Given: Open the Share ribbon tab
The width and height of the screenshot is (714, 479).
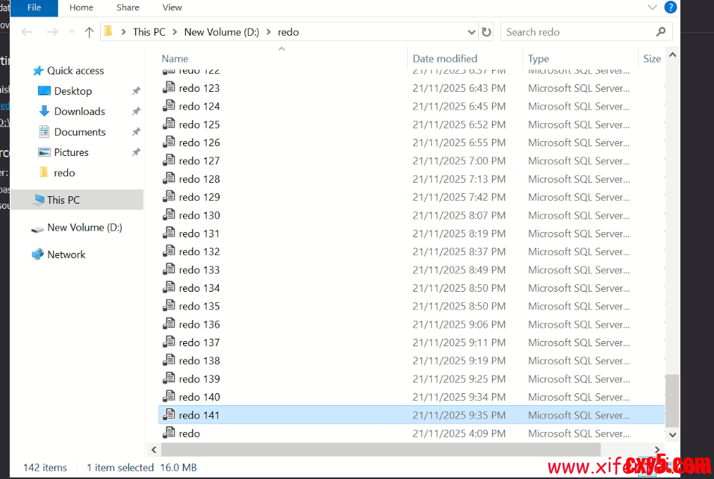Looking at the screenshot, I should click(128, 7).
